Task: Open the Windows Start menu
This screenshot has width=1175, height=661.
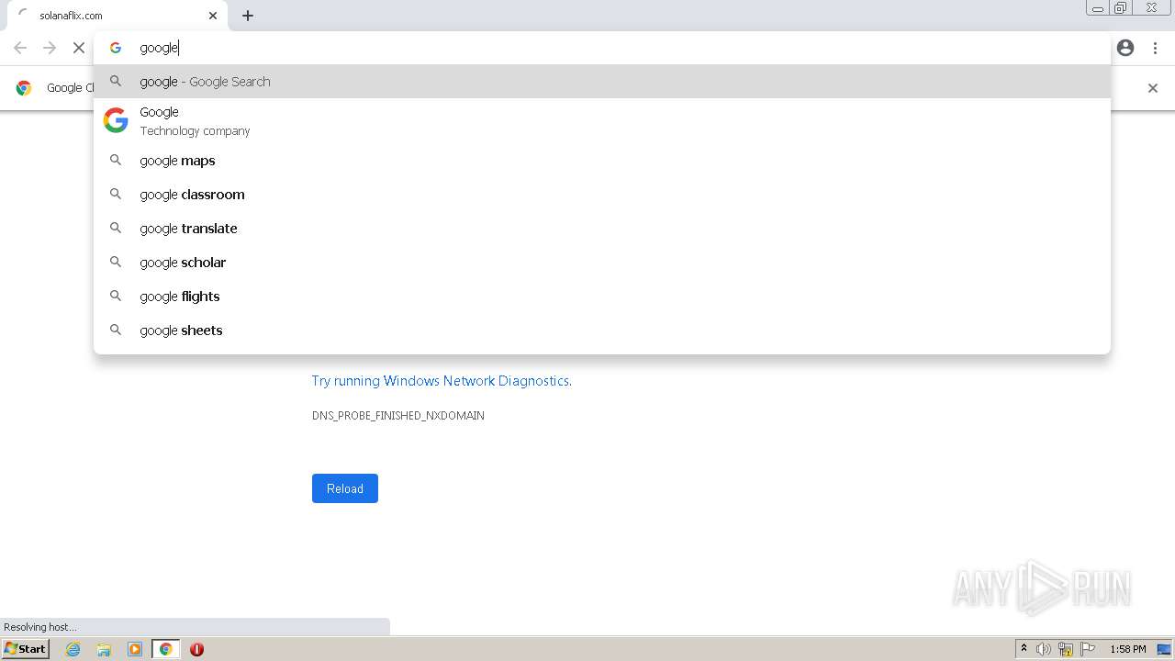Action: click(25, 649)
